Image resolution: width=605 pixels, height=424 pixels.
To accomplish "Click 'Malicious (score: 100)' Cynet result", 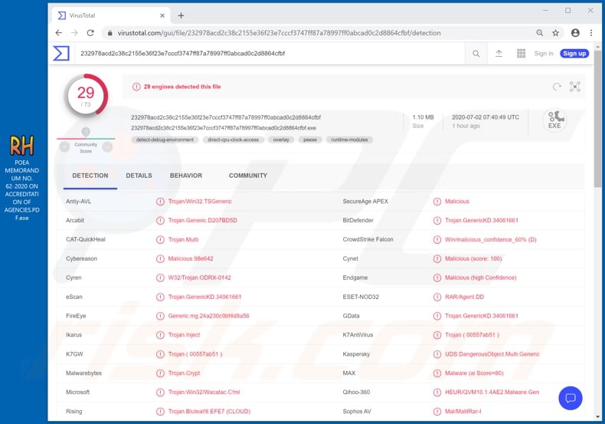I will pos(473,258).
